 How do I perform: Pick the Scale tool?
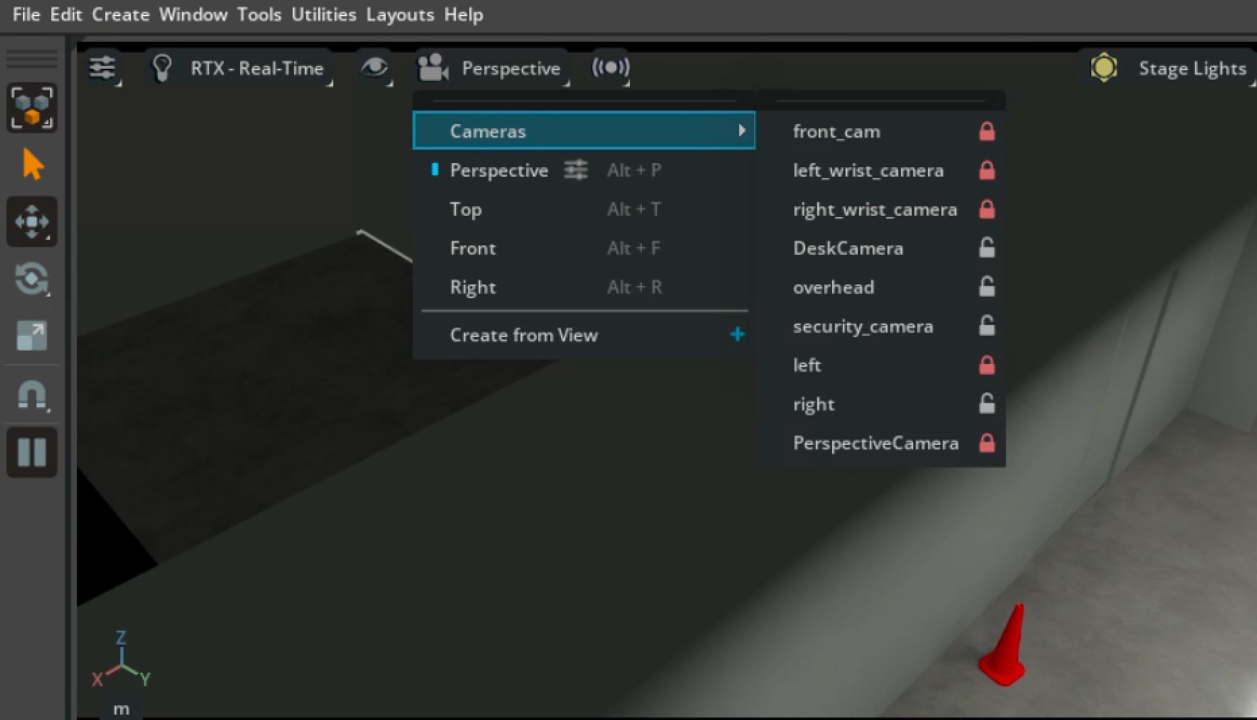point(32,336)
